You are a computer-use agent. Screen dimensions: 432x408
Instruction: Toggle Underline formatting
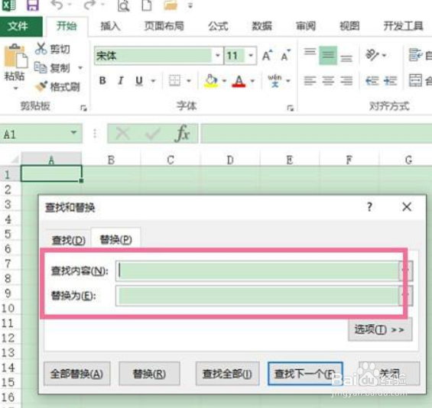pyautogui.click(x=139, y=80)
